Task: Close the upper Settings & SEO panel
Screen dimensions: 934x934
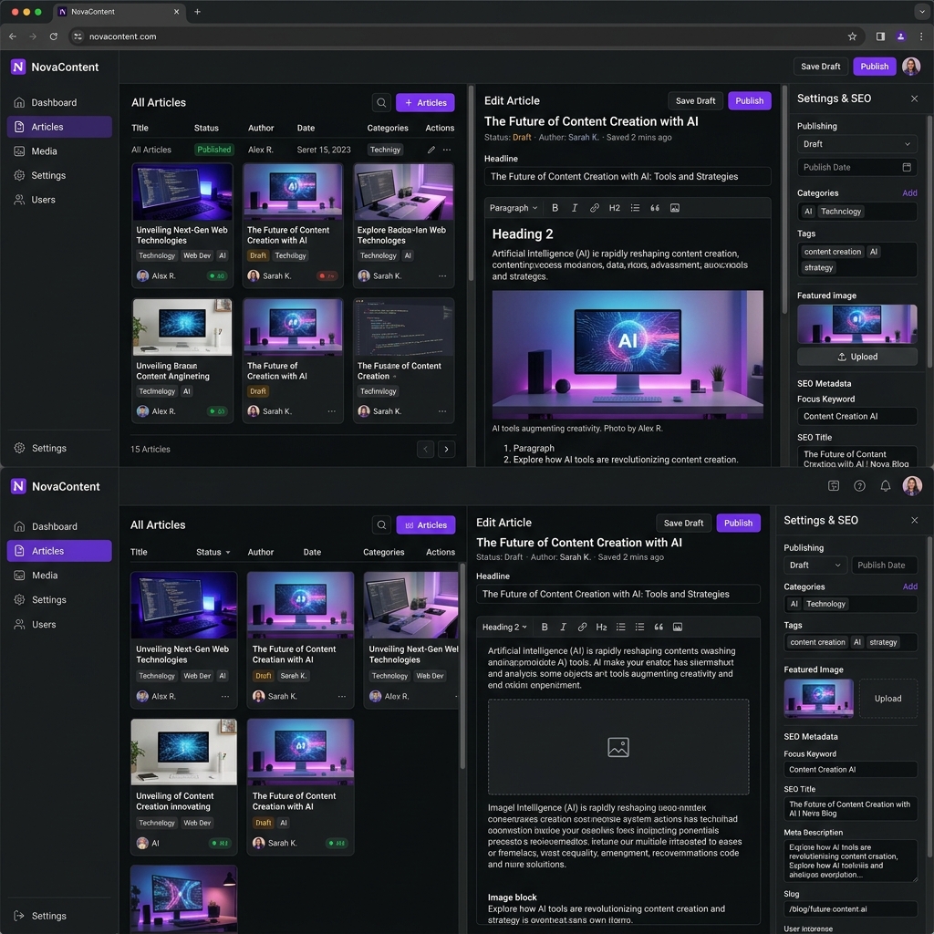Action: [914, 99]
